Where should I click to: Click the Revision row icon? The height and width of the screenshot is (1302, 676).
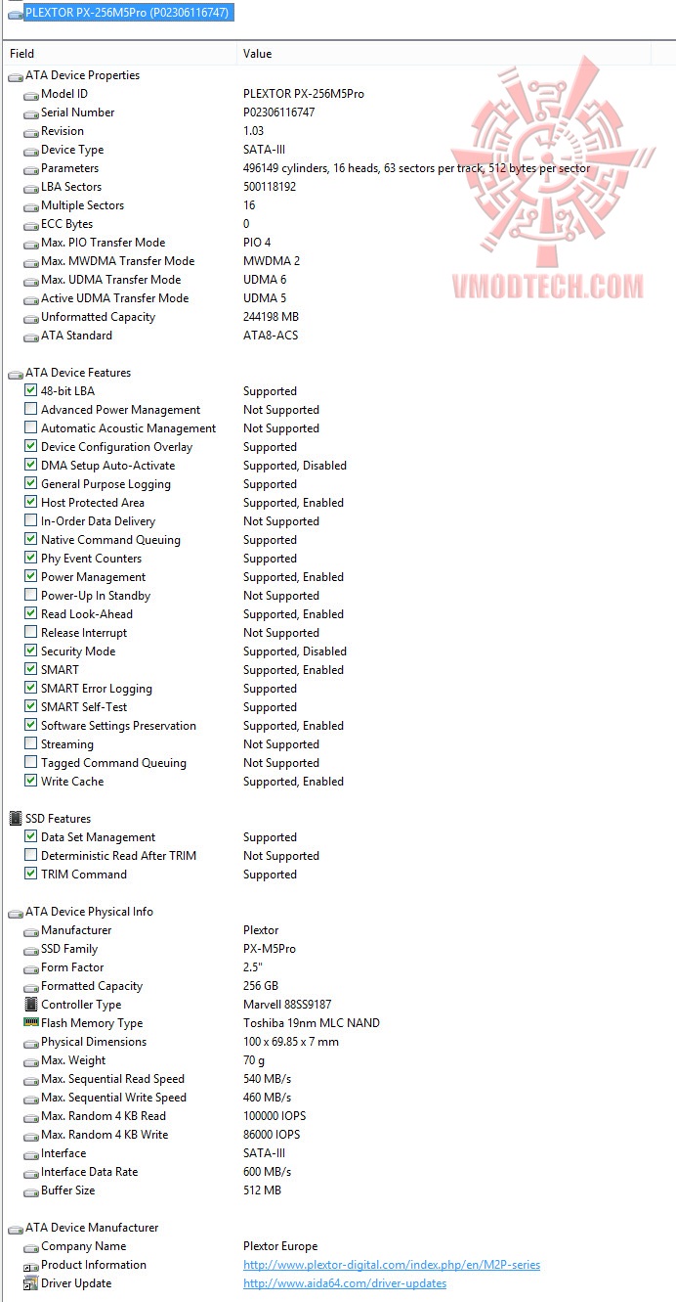31,132
